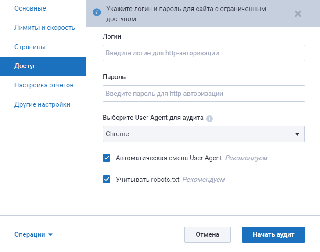Open the Основные settings tab

pos(30,8)
